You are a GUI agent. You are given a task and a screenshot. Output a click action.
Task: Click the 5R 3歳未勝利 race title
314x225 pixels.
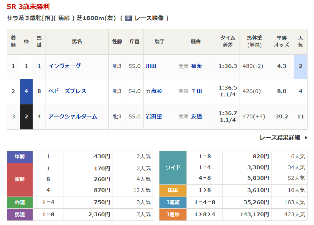28,7
